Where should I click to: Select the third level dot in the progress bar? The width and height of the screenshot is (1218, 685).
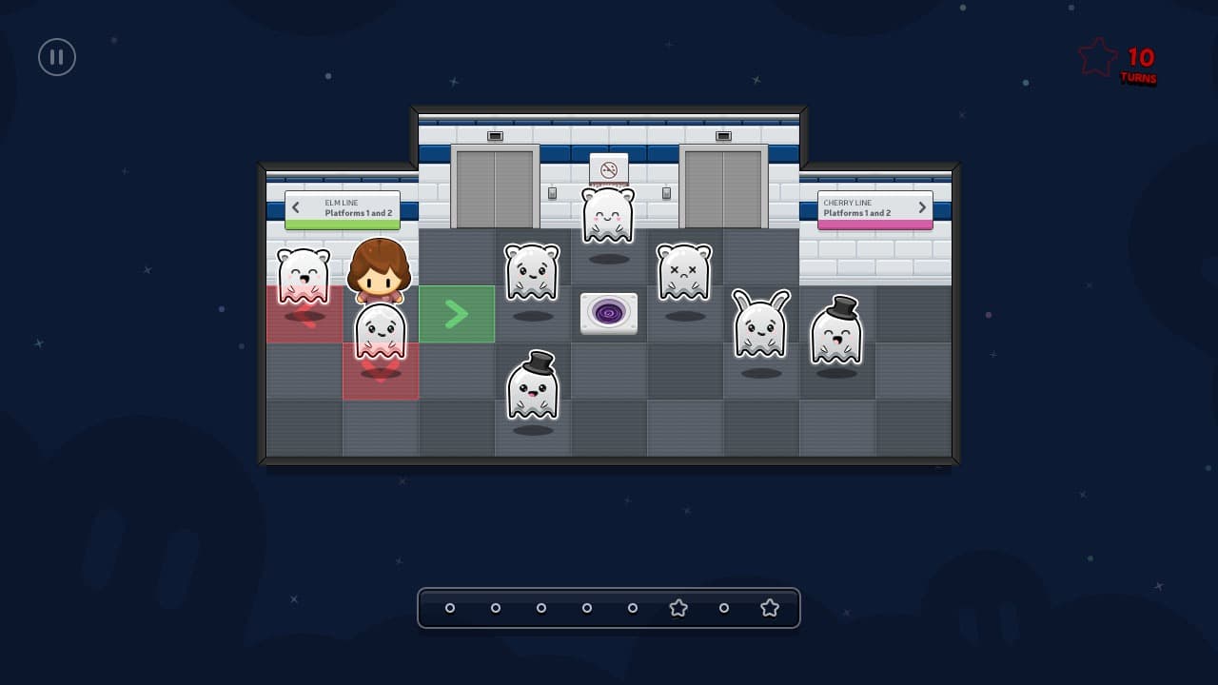click(541, 608)
